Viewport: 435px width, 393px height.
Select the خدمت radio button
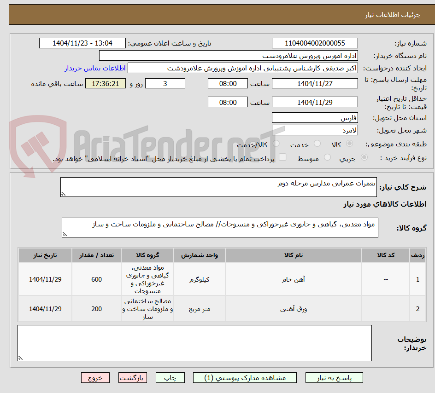(x=317, y=144)
